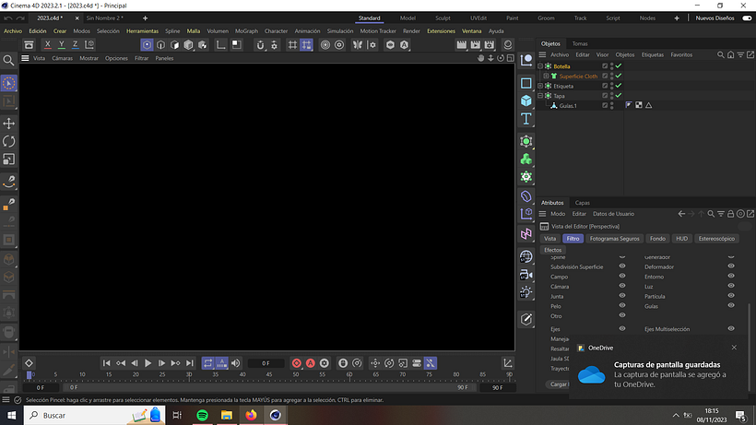Viewport: 756px width, 425px height.
Task: Open the Nuevos Diseños layout dropdown
Action: click(x=716, y=18)
